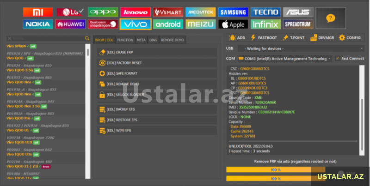Open the Spreadtrum brand section
Image resolution: width=370 pixels, height=186 pixels.
(x=298, y=24)
